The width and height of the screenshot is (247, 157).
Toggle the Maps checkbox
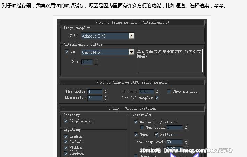[x=136, y=134]
